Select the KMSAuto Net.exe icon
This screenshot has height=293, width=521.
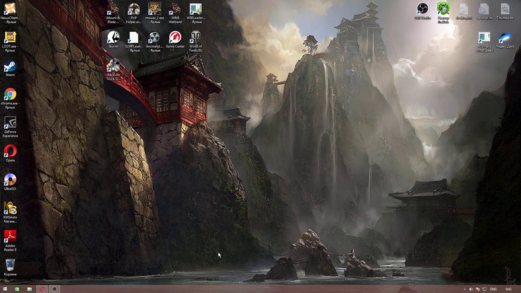pyautogui.click(x=10, y=213)
